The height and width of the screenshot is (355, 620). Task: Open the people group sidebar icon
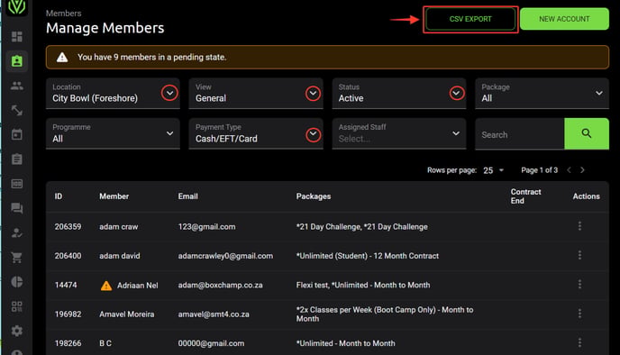(16, 86)
